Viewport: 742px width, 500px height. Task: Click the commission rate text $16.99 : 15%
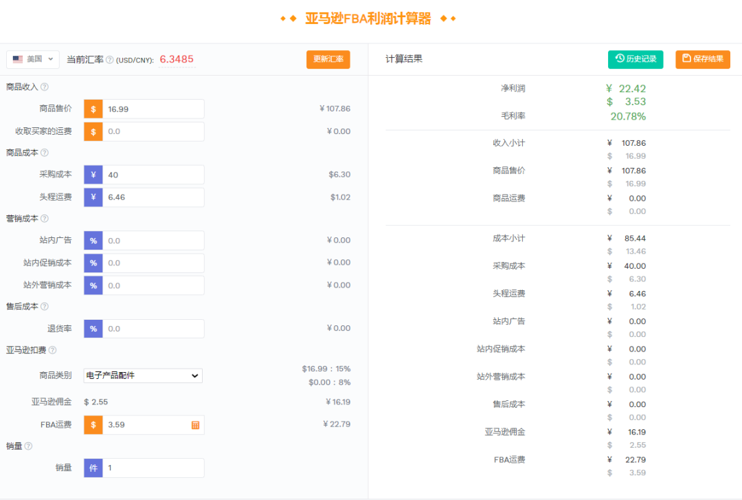[326, 369]
